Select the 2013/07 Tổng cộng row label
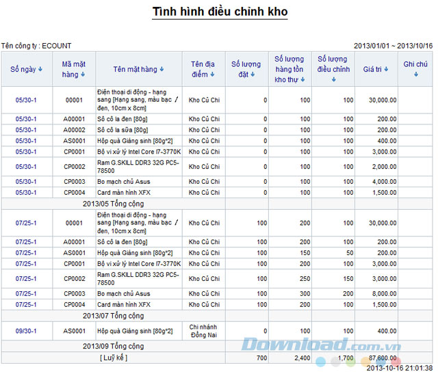Image resolution: width=438 pixels, height=378 pixels. [x=114, y=316]
